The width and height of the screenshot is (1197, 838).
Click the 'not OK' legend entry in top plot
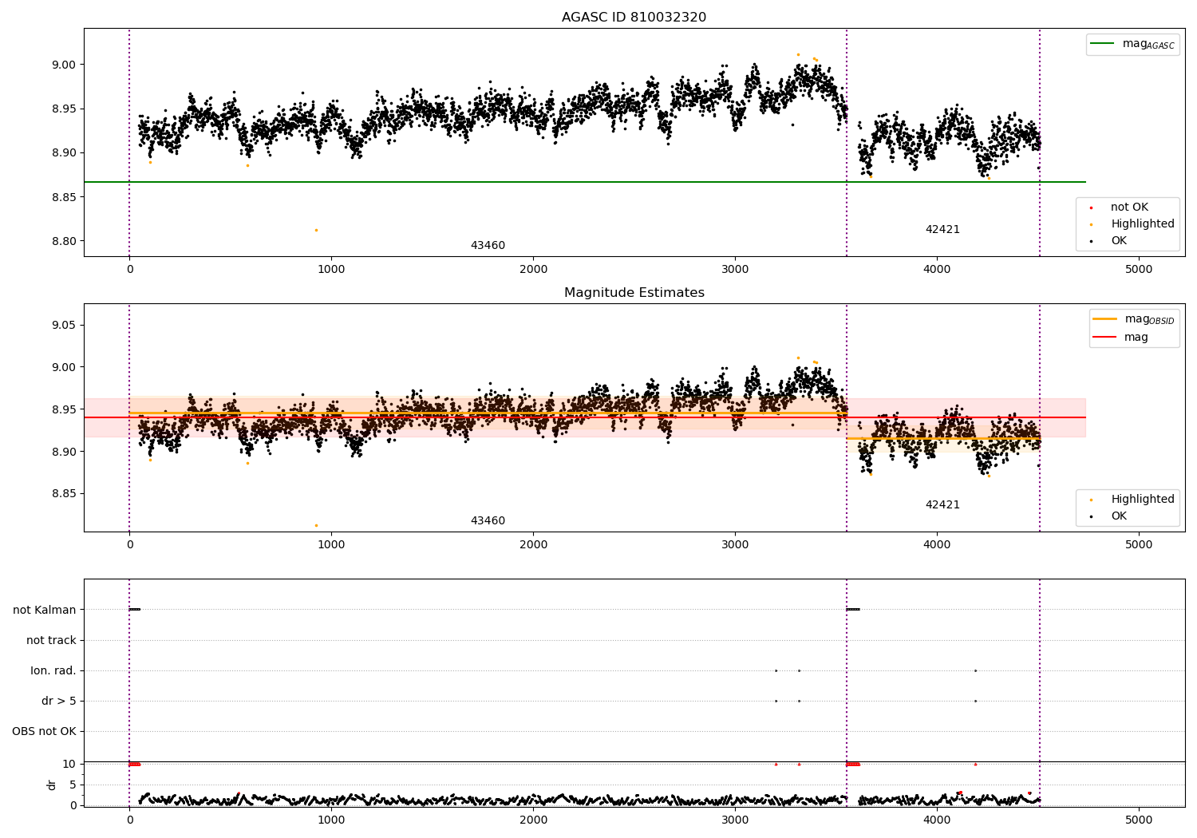click(x=1128, y=207)
